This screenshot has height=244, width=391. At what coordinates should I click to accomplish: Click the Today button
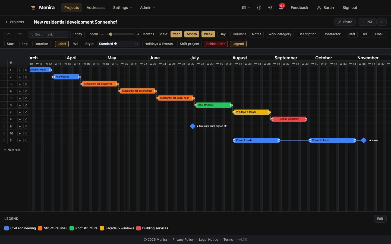point(77,34)
